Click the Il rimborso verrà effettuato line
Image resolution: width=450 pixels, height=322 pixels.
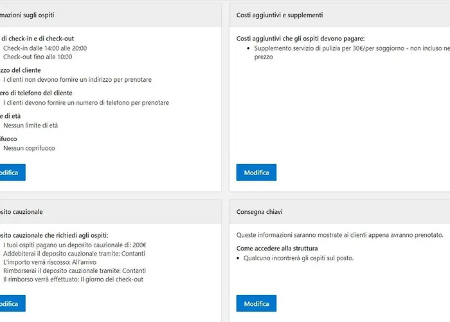[x=73, y=279]
